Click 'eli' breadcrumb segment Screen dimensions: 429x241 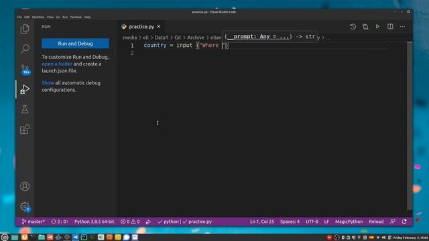click(x=145, y=37)
